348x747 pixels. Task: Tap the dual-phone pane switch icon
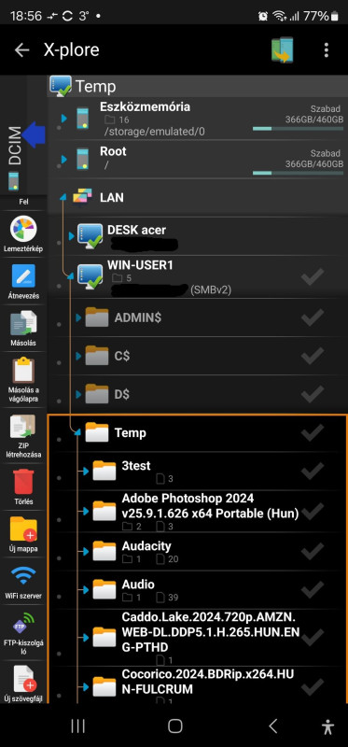pyautogui.click(x=283, y=50)
